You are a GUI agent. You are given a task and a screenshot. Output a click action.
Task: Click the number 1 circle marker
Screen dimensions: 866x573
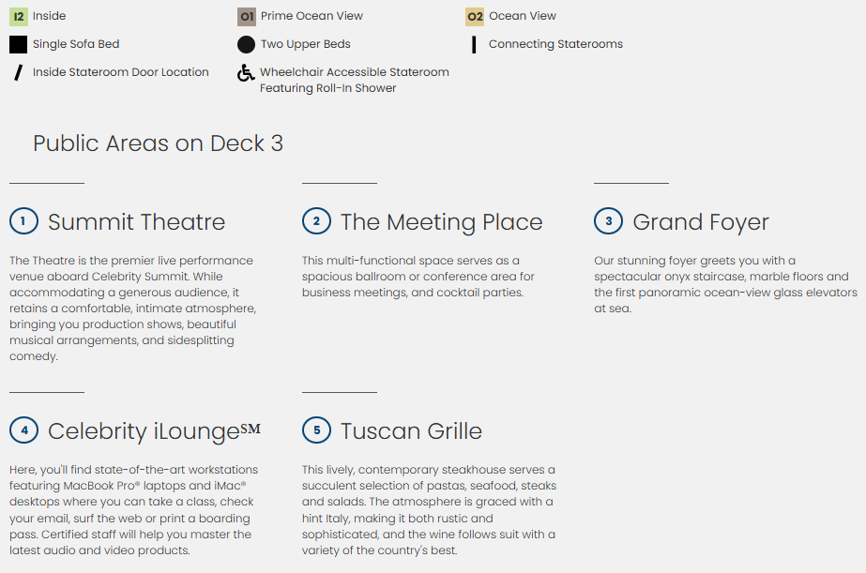[x=23, y=221]
